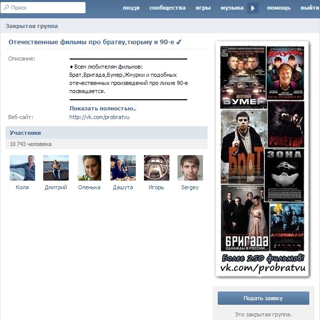Viewport: 320px width, 320px height.
Task: Focus the Поиск search field
Action: [43, 8]
